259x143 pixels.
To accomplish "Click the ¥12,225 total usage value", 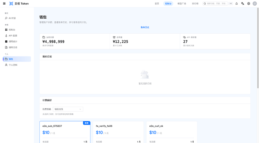I will [120, 42].
